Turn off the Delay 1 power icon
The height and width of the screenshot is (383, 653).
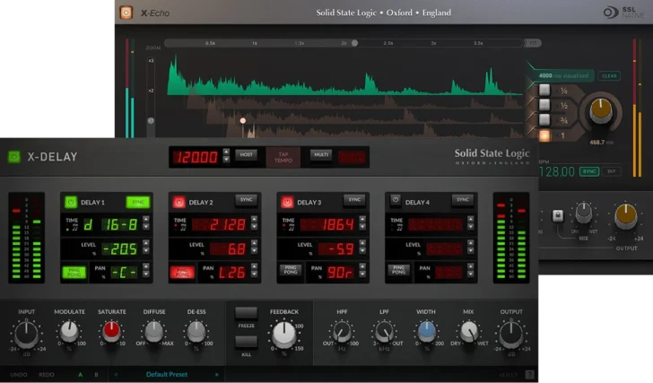70,202
